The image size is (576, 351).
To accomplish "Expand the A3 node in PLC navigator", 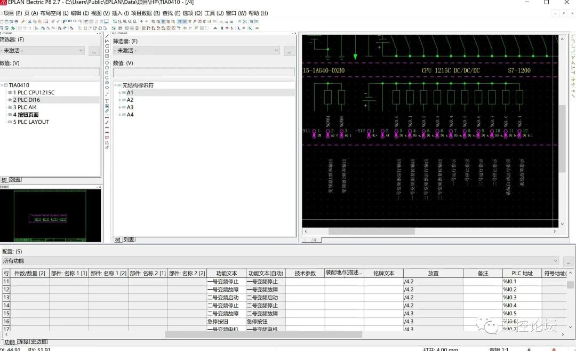I will point(120,107).
